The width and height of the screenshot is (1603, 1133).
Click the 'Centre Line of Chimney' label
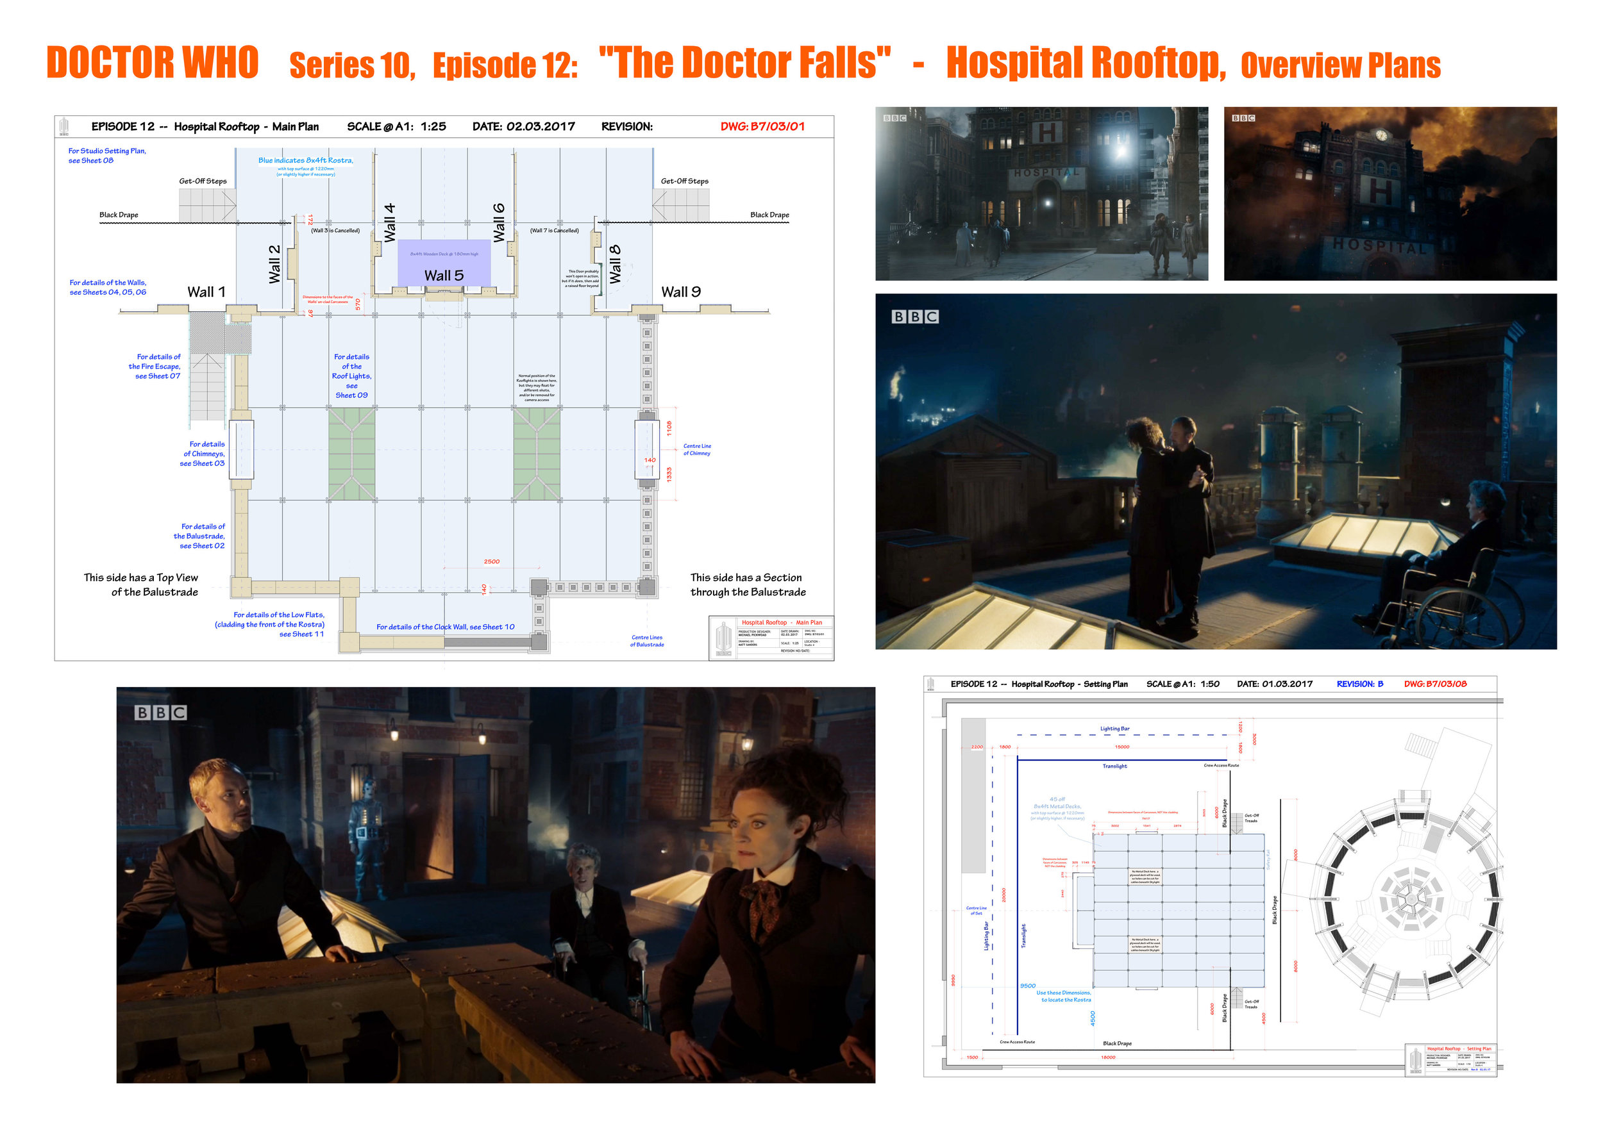pos(697,449)
